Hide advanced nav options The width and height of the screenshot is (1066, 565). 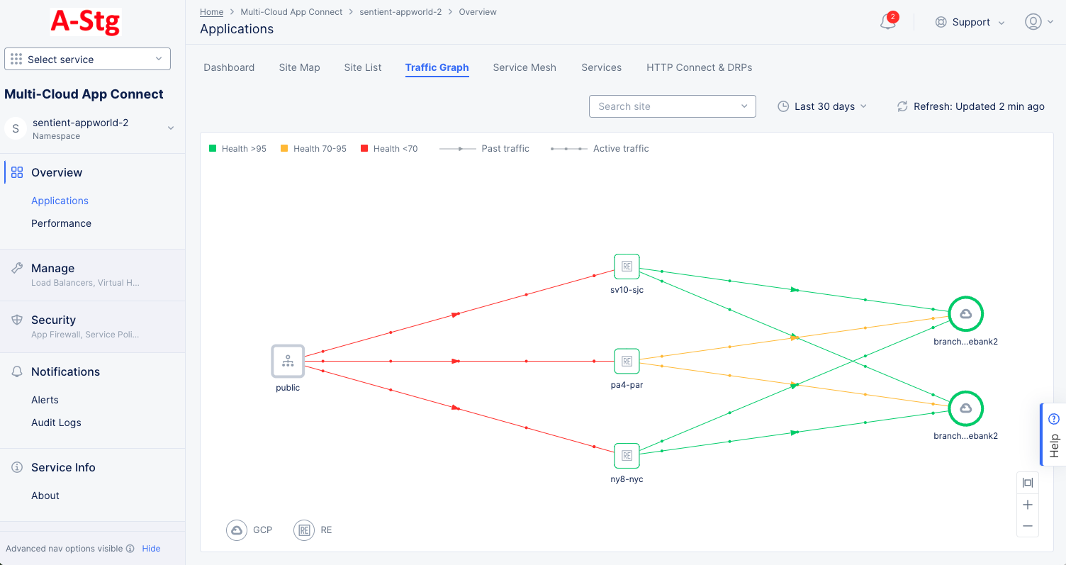coord(151,548)
